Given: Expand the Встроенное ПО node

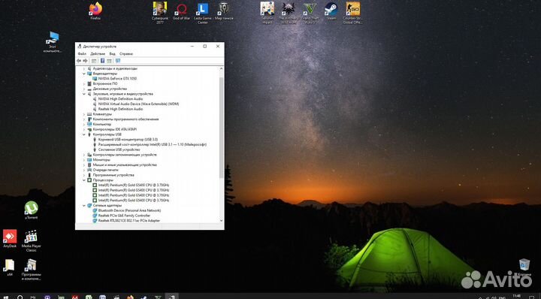Looking at the screenshot, I should 84,84.
